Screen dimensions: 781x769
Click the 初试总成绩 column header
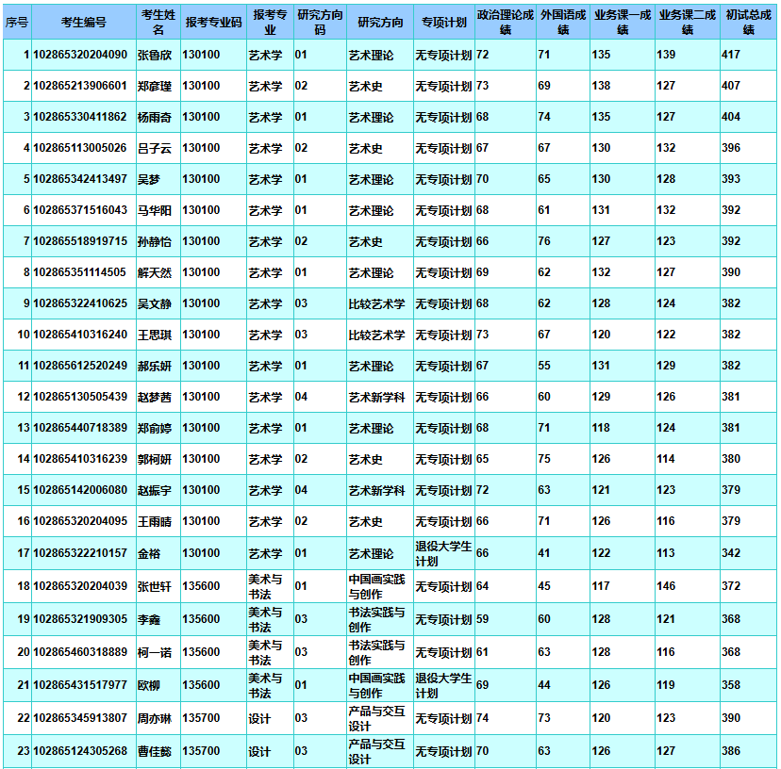tap(749, 23)
